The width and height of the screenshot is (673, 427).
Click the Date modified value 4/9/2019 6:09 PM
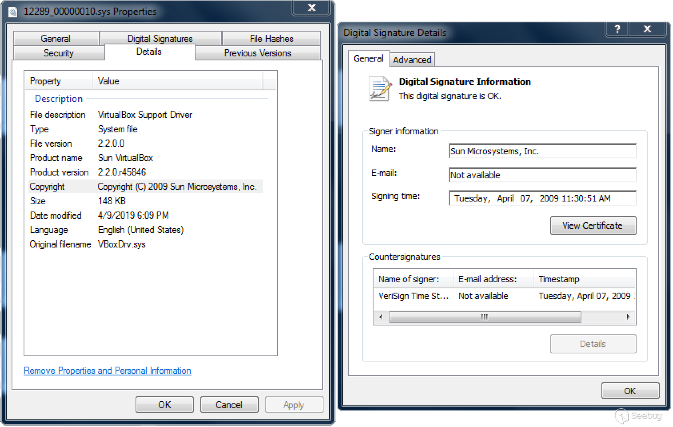tap(134, 215)
